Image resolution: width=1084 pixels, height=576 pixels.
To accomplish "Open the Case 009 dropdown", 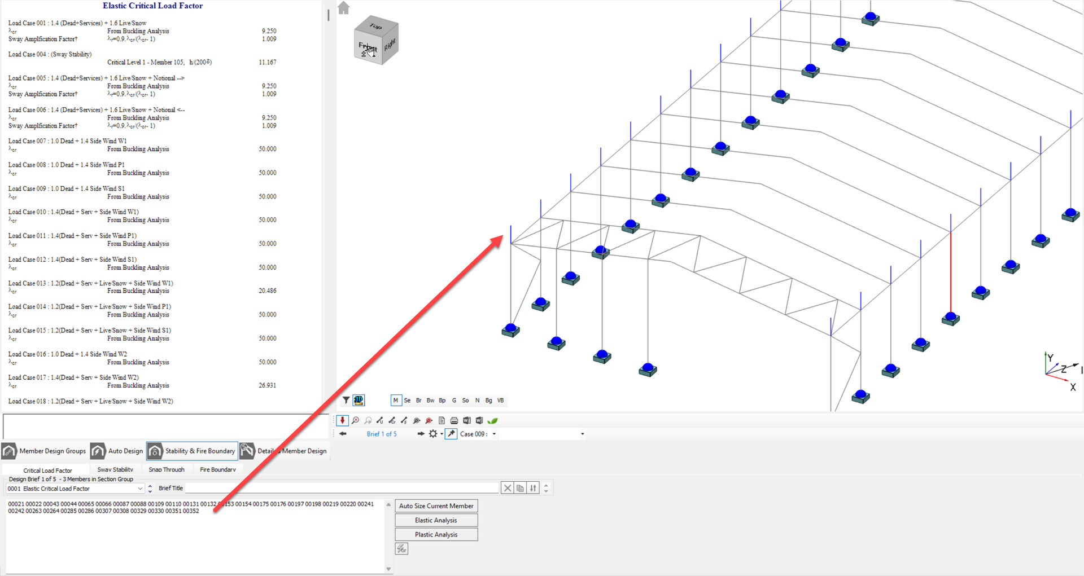I will pyautogui.click(x=494, y=434).
